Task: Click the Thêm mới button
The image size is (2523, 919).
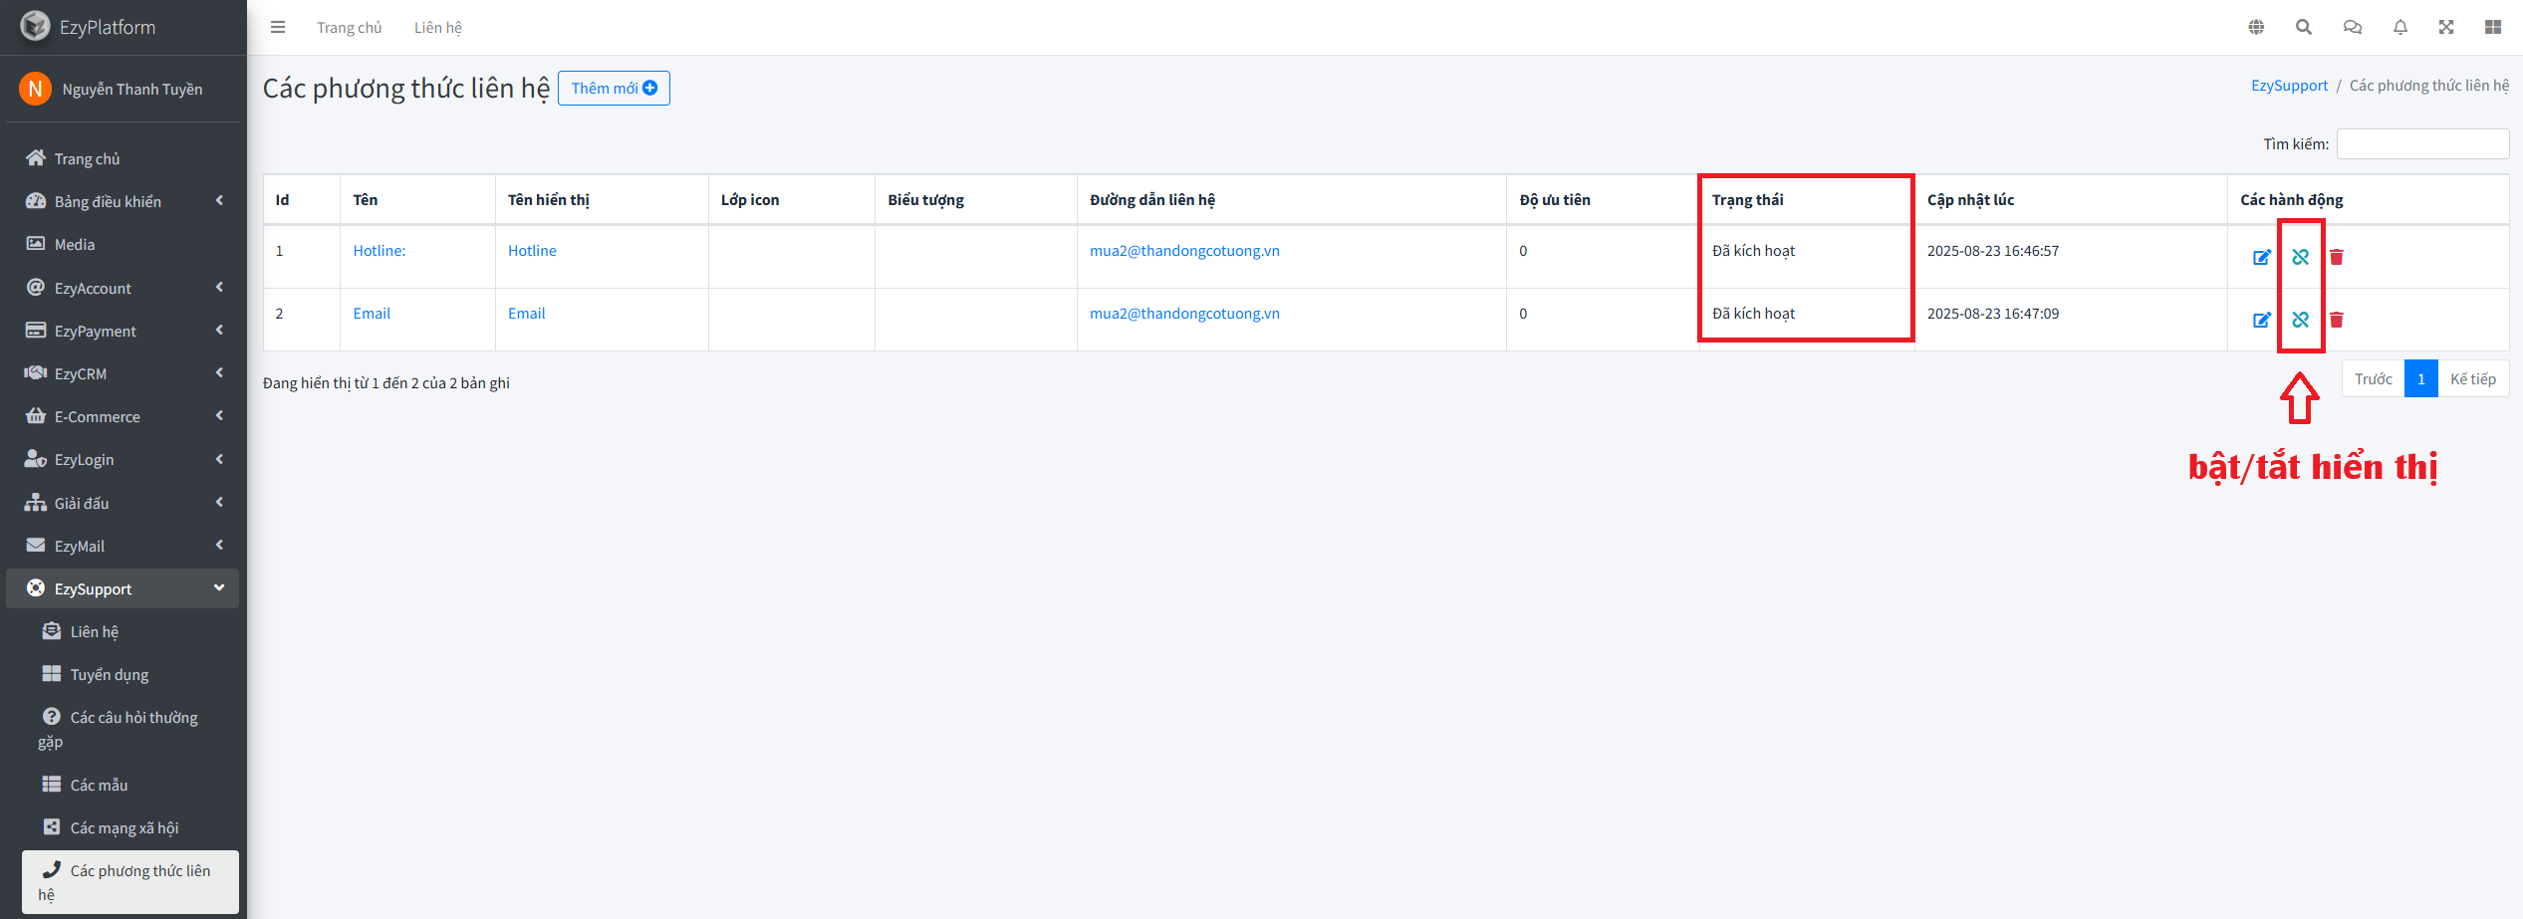Action: tap(614, 88)
